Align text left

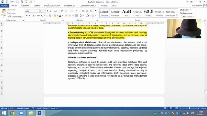(x=66, y=16)
